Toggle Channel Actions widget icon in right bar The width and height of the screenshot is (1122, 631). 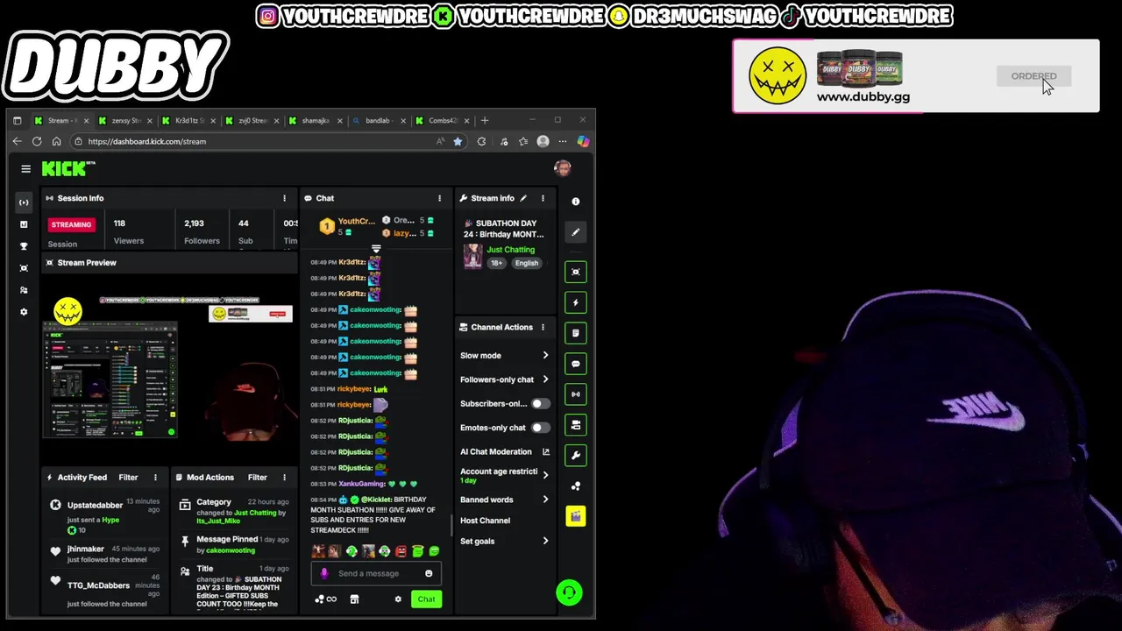coord(576,425)
